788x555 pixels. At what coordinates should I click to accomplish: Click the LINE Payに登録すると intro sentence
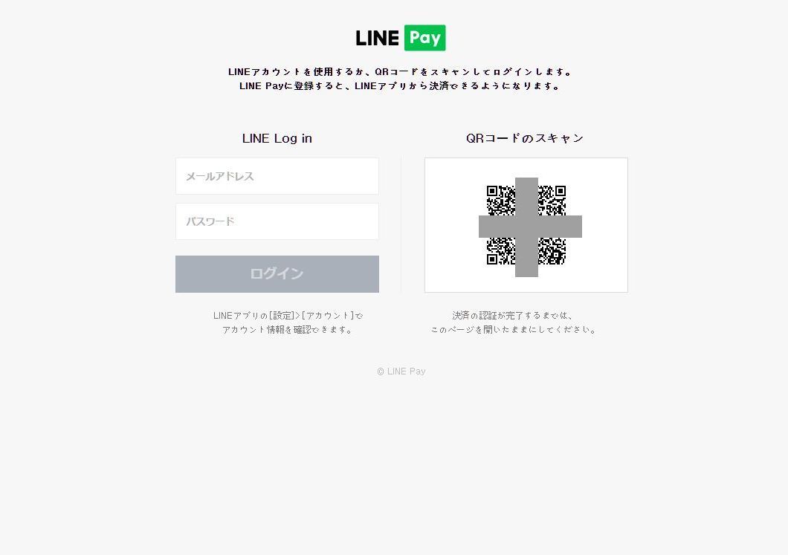[x=400, y=86]
